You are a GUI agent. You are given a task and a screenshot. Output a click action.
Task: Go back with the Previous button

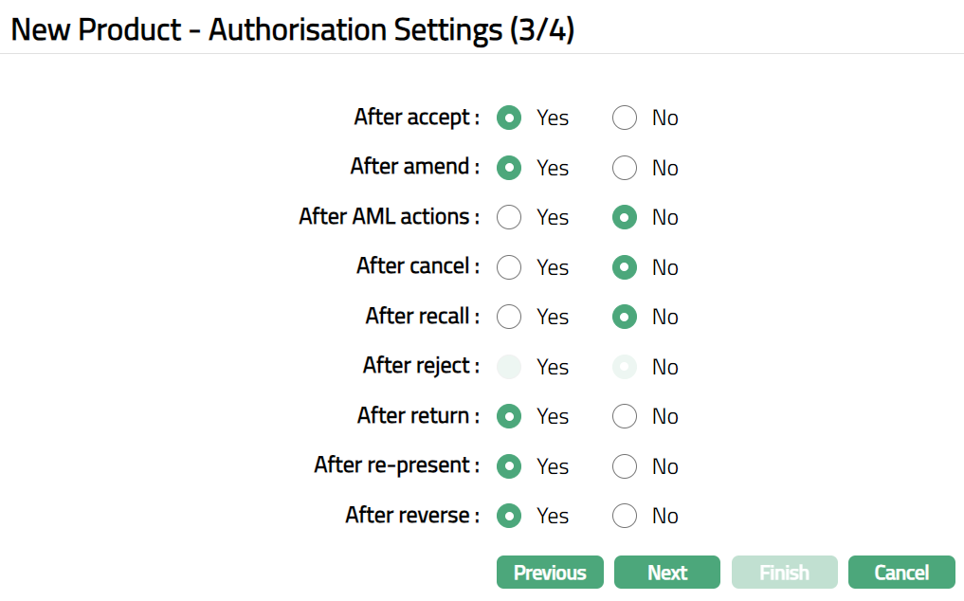coord(550,573)
